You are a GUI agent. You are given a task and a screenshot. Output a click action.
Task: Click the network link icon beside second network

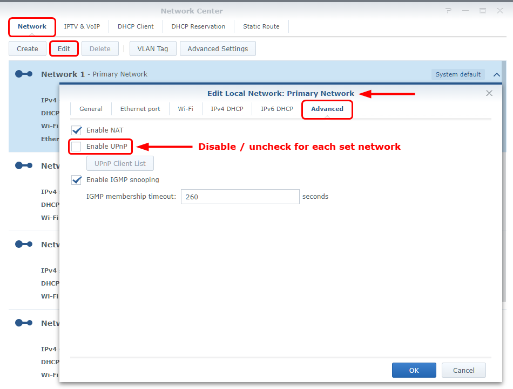pos(24,165)
